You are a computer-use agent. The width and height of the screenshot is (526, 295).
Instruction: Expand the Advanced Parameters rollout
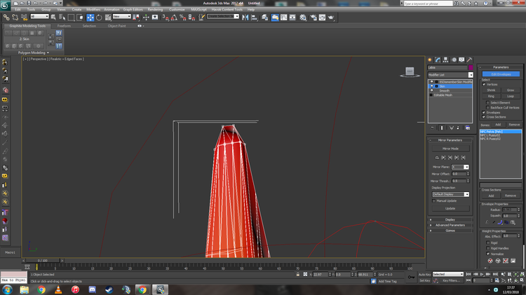pos(450,225)
